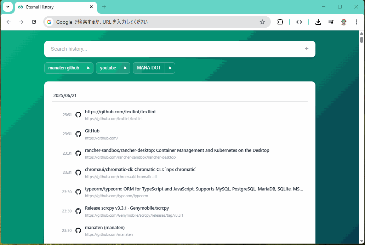
Task: Open the Extensions puzzle icon
Action: [280, 22]
